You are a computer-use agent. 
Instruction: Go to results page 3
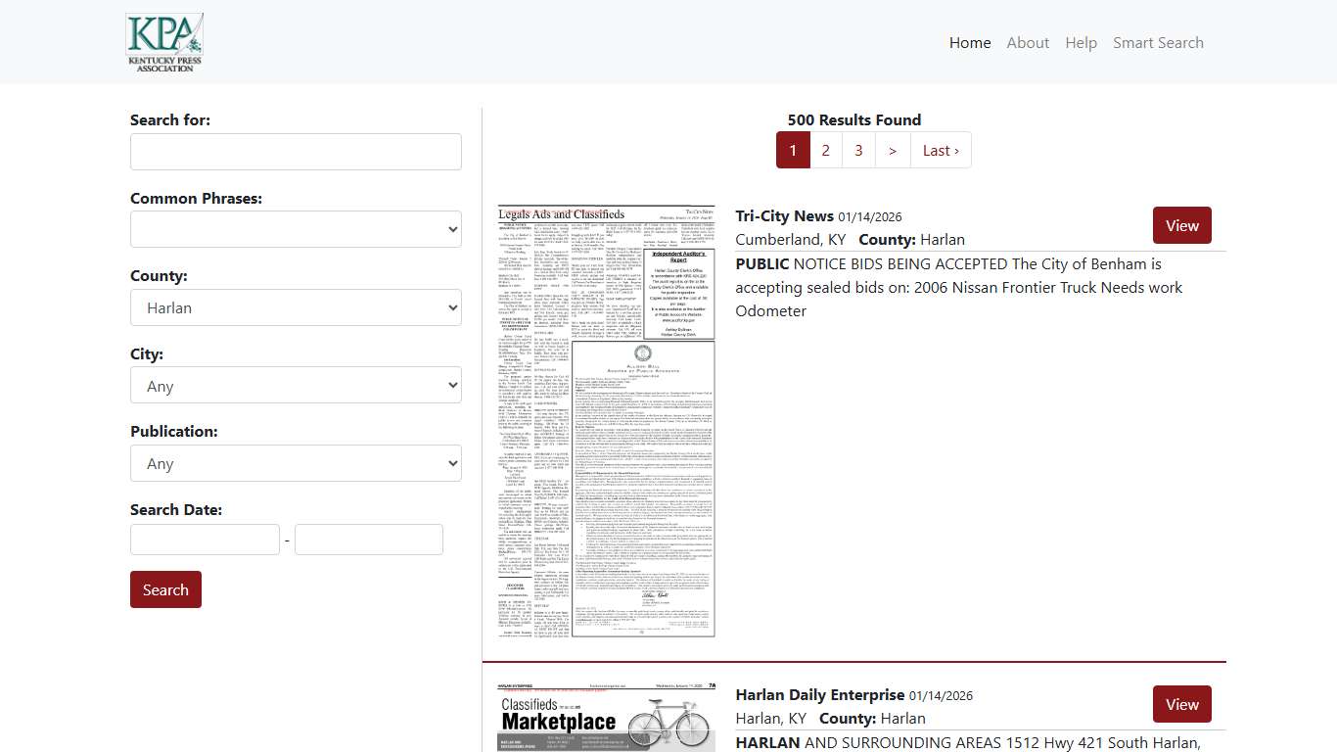click(858, 150)
